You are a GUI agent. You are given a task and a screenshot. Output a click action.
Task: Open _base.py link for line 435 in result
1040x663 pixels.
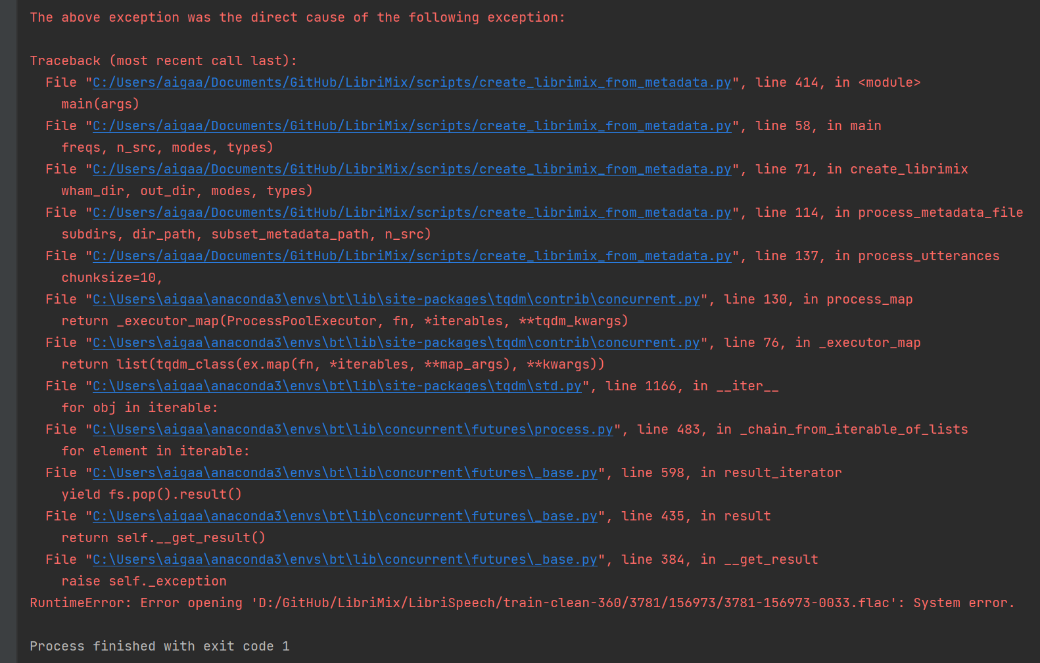tap(345, 516)
